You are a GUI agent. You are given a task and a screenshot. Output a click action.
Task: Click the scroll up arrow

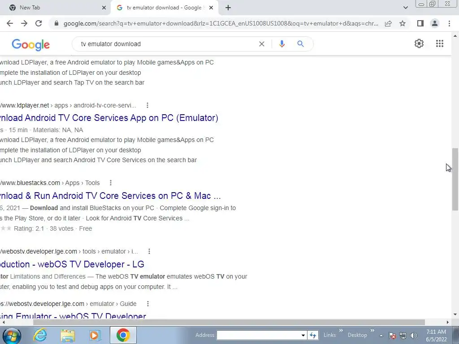coord(455,36)
